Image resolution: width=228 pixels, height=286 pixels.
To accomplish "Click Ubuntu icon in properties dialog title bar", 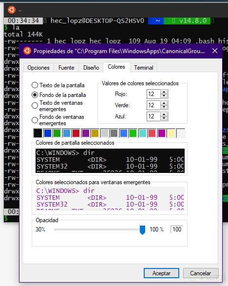I will click(27, 51).
